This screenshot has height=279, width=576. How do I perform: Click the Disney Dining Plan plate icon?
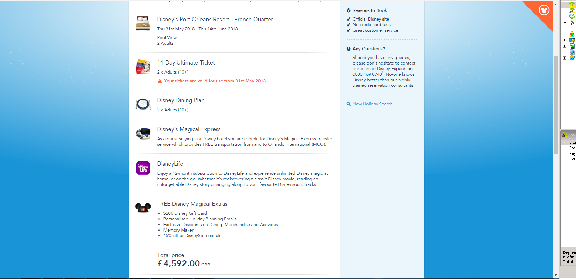coord(143,104)
